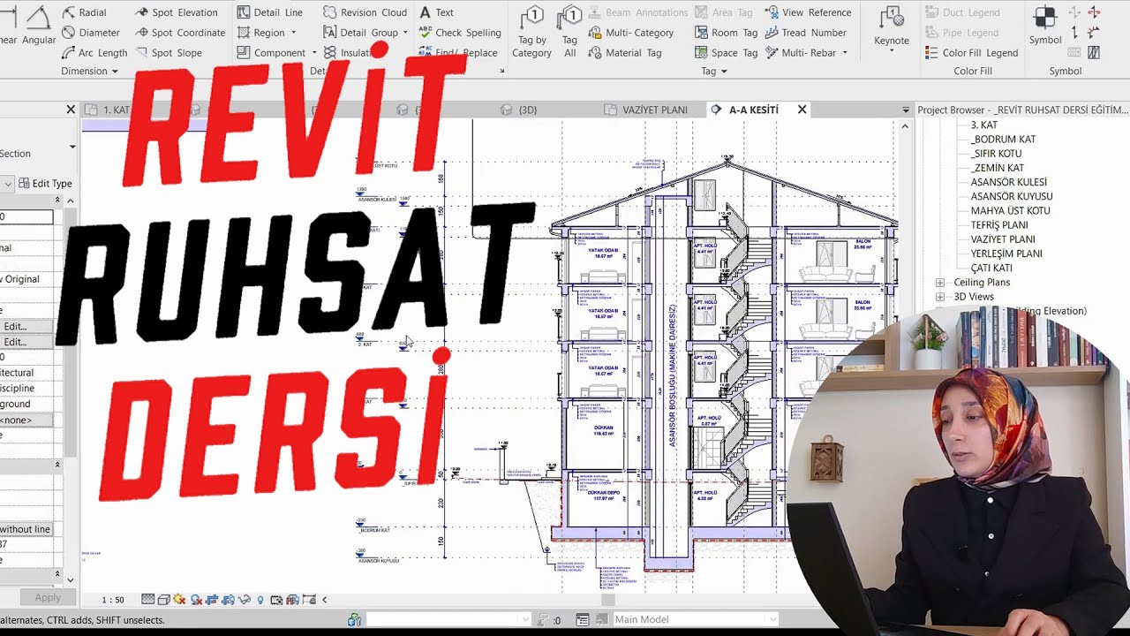Activate the View Reference tool

coord(808,12)
